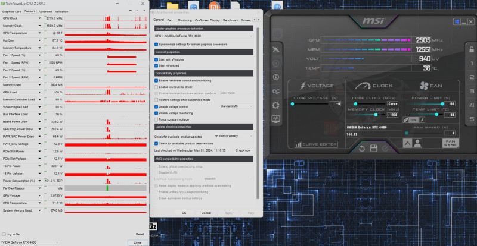Screen dimensions: 477x246
Task: Click the link power and temp limit icon
Action: [x=405, y=120]
